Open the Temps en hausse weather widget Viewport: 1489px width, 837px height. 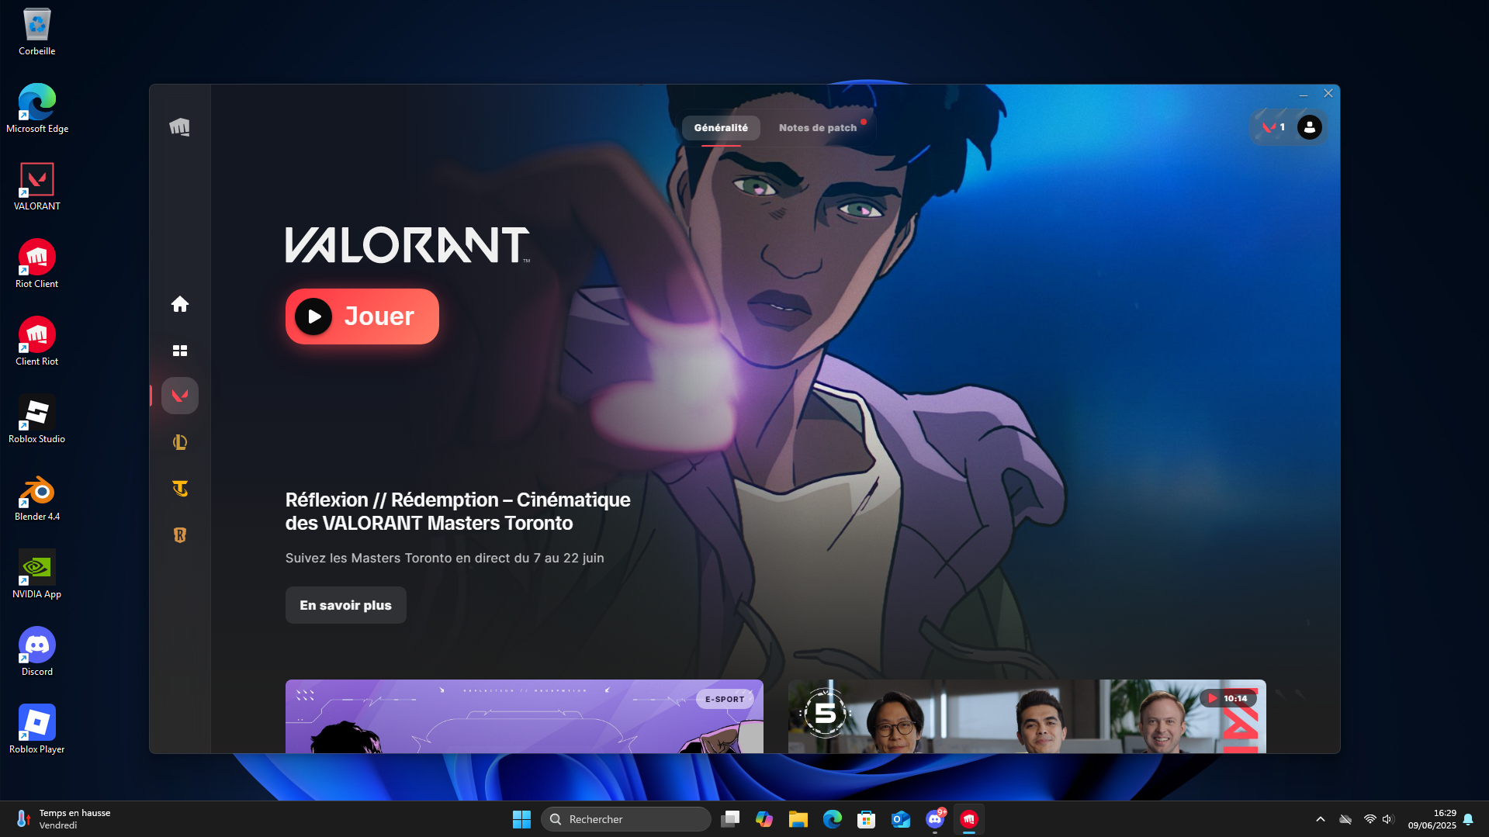[64, 819]
